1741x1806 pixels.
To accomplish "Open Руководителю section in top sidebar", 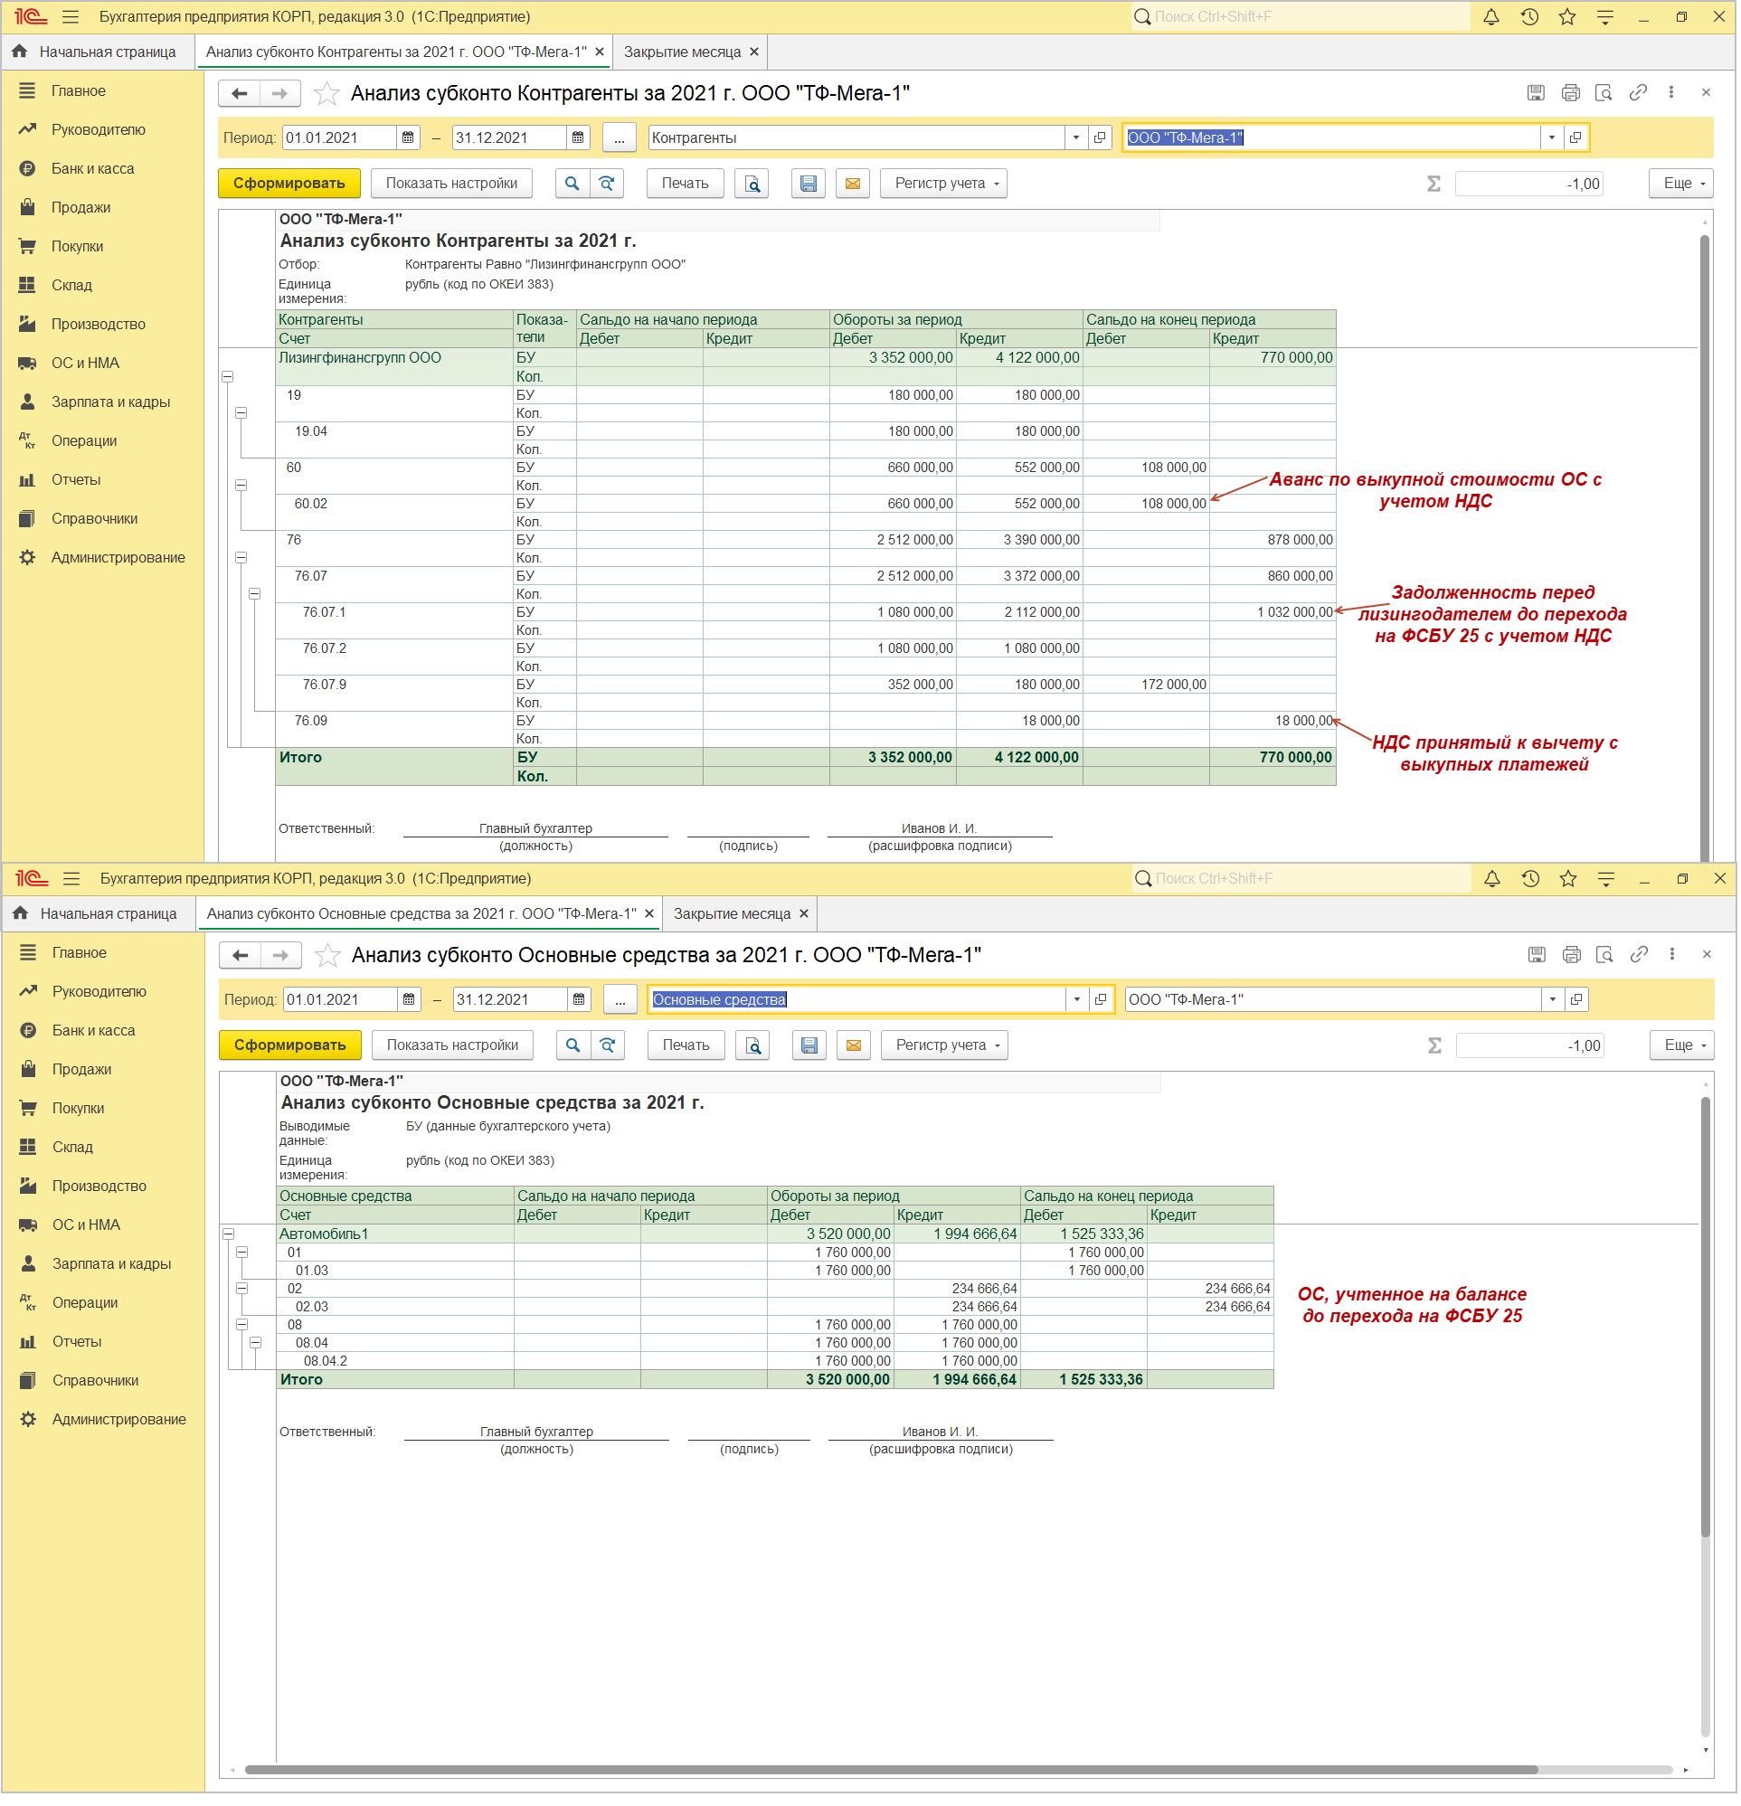I will (x=99, y=130).
